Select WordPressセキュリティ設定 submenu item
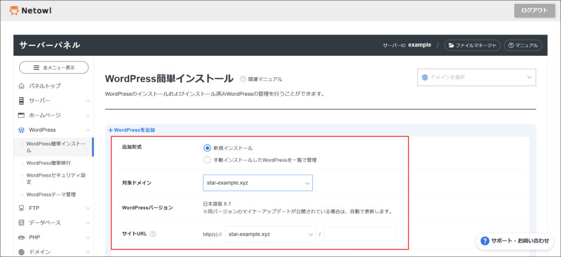Viewport: 561px width, 257px height. click(x=56, y=179)
